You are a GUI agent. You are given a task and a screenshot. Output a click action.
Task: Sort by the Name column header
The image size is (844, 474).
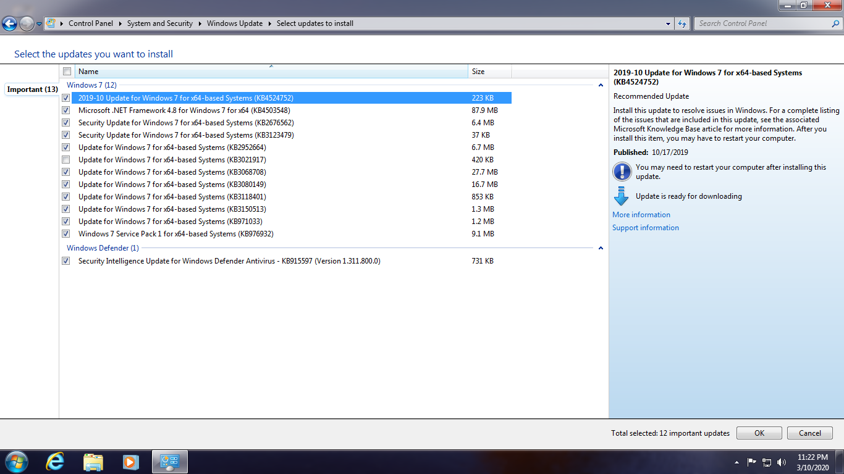[271, 72]
